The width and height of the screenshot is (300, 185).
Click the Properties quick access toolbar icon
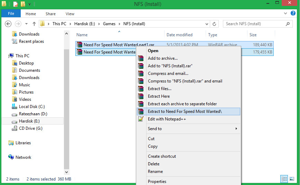coord(16,4)
